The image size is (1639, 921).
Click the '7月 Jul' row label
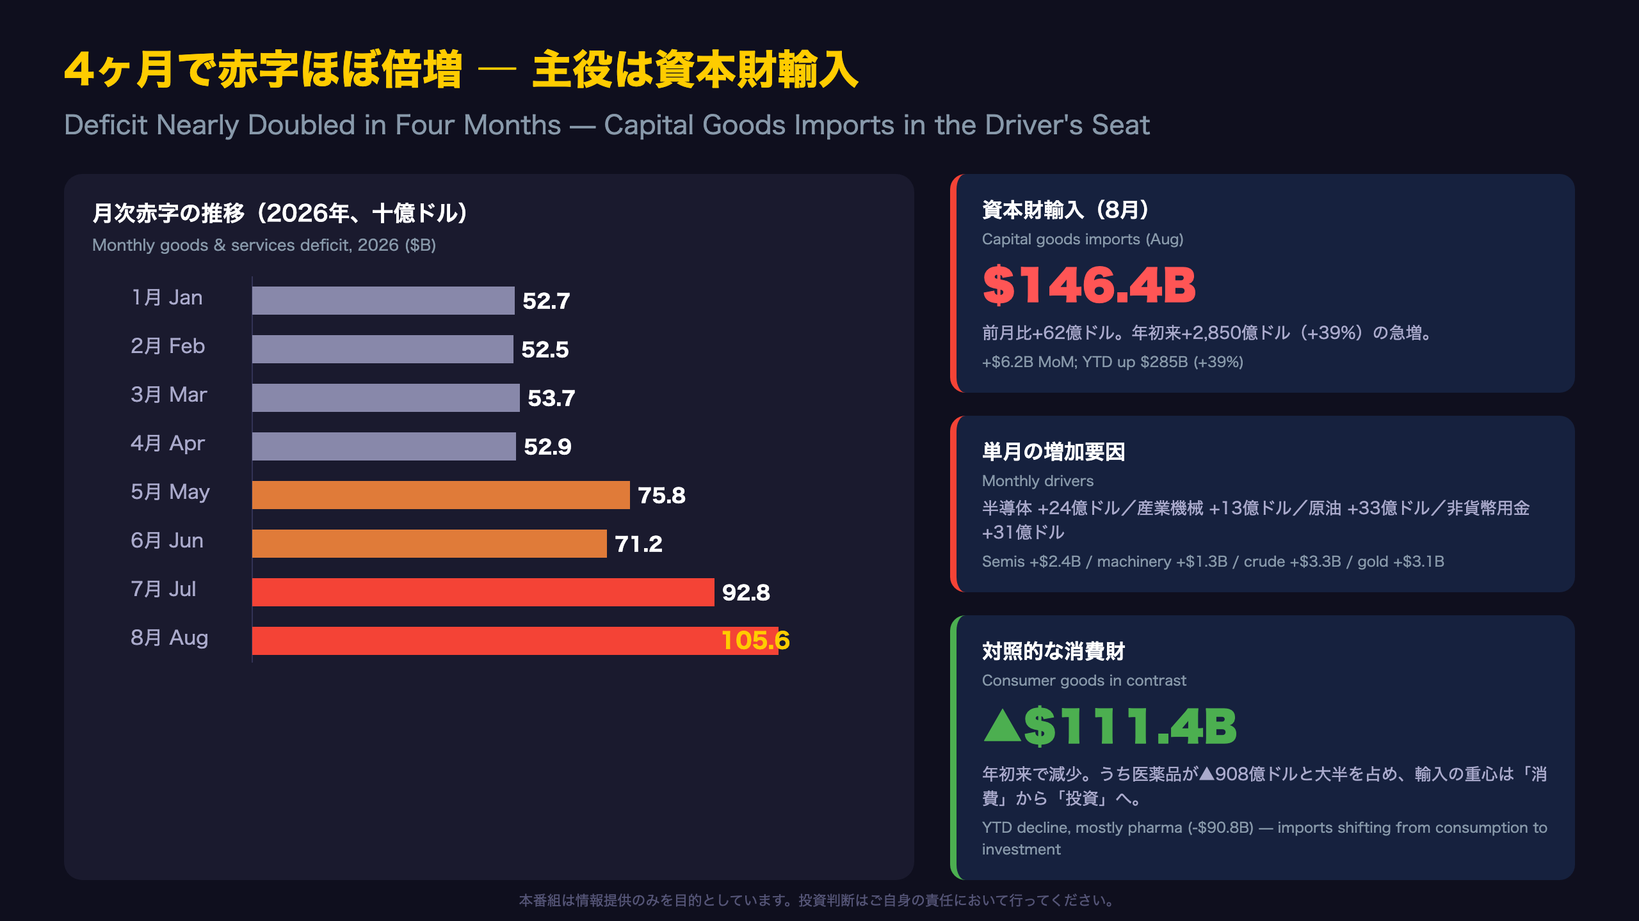tap(163, 589)
